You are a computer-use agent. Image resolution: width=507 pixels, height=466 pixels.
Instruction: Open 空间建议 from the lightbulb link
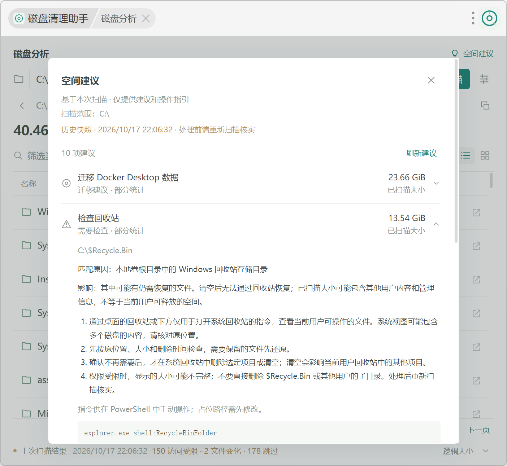coord(472,54)
